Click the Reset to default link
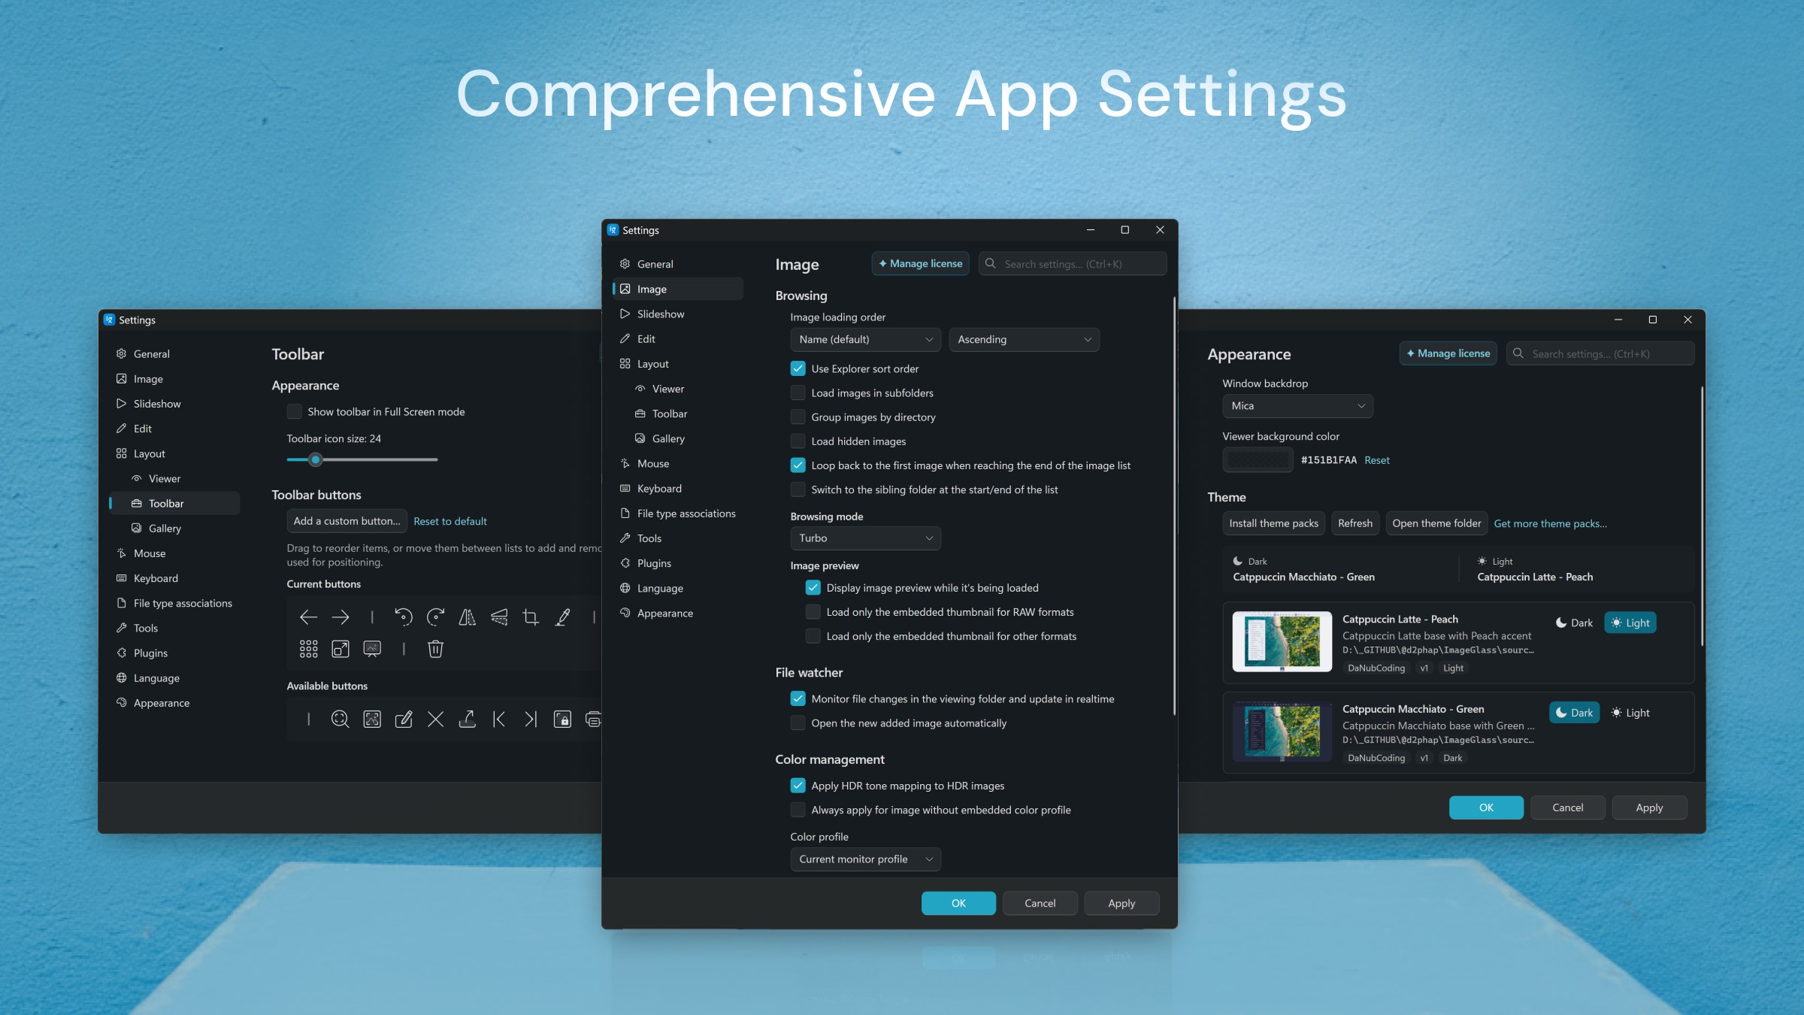The height and width of the screenshot is (1015, 1804). click(449, 521)
